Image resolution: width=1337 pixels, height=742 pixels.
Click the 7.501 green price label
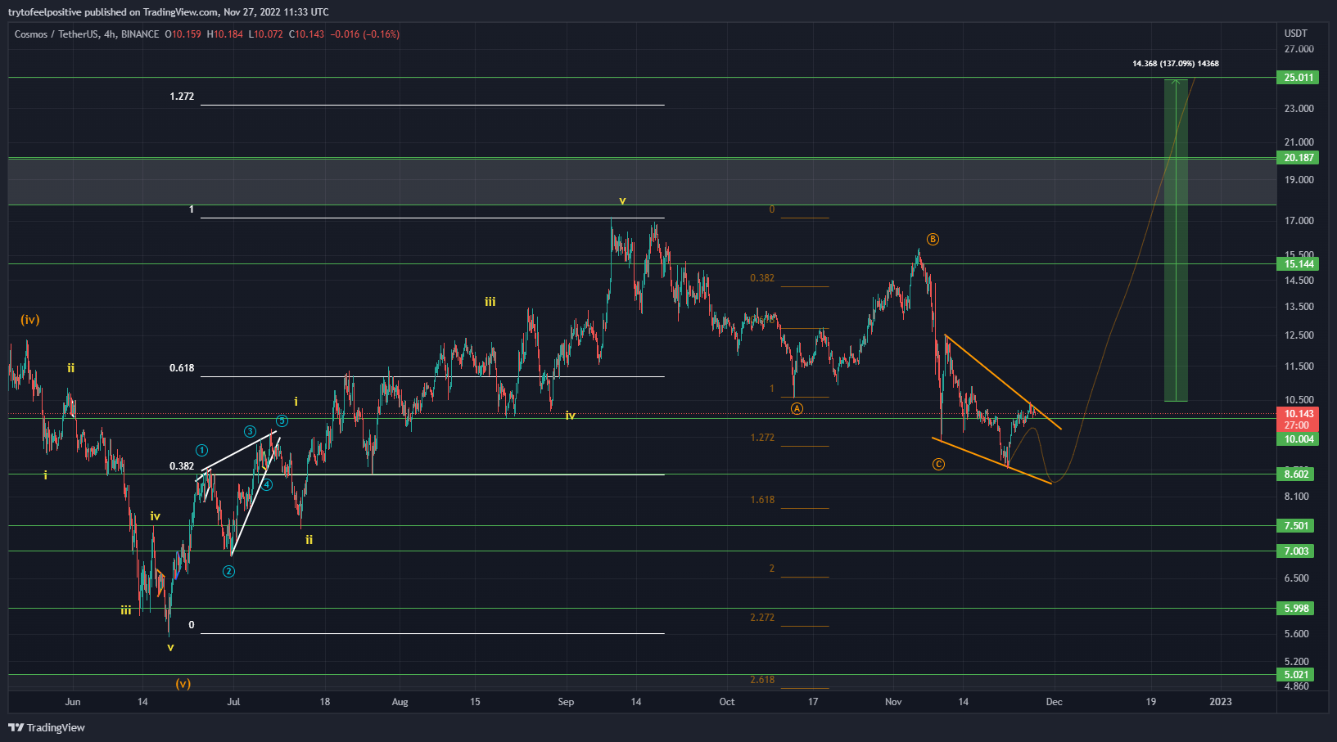1296,526
